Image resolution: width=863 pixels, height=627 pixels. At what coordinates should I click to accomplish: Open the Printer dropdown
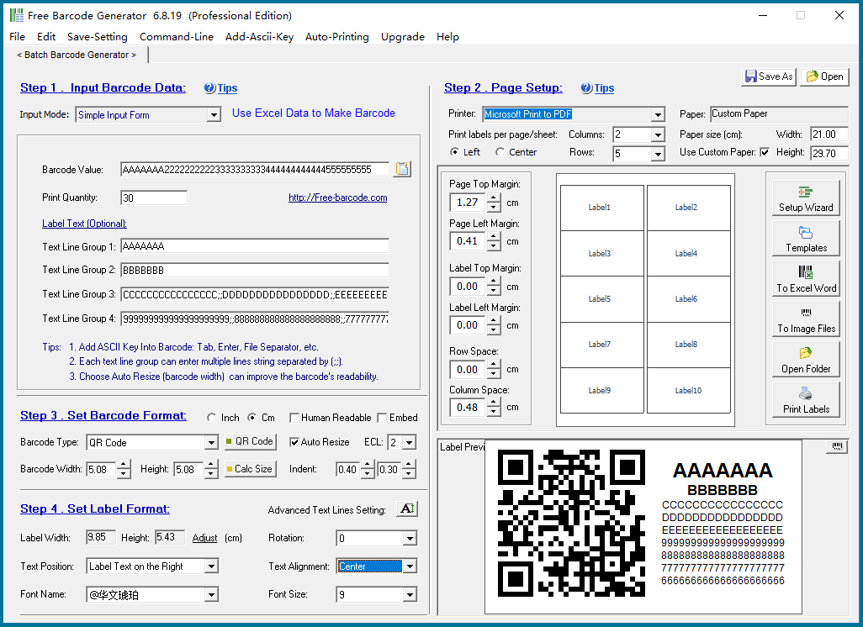658,114
